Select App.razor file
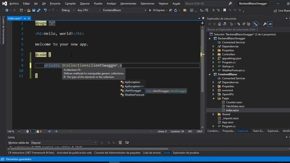 [227, 122]
